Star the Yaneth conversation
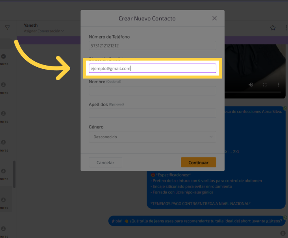The image size is (288, 238). coord(273,28)
